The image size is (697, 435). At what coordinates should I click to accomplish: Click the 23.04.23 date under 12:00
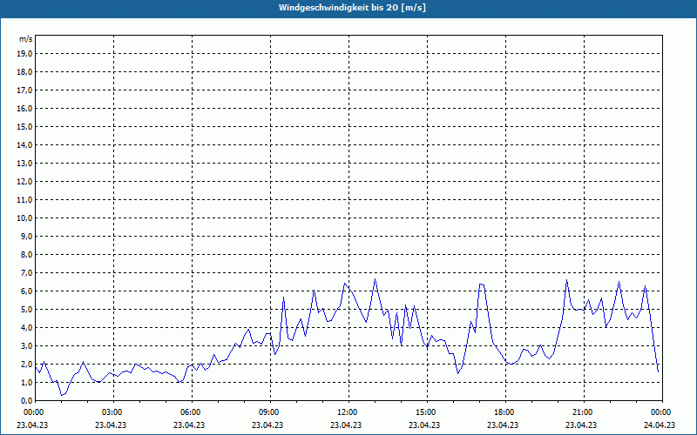(x=346, y=425)
